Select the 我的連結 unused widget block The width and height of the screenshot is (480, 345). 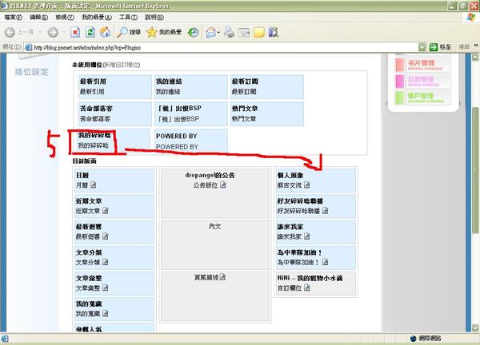pos(191,87)
